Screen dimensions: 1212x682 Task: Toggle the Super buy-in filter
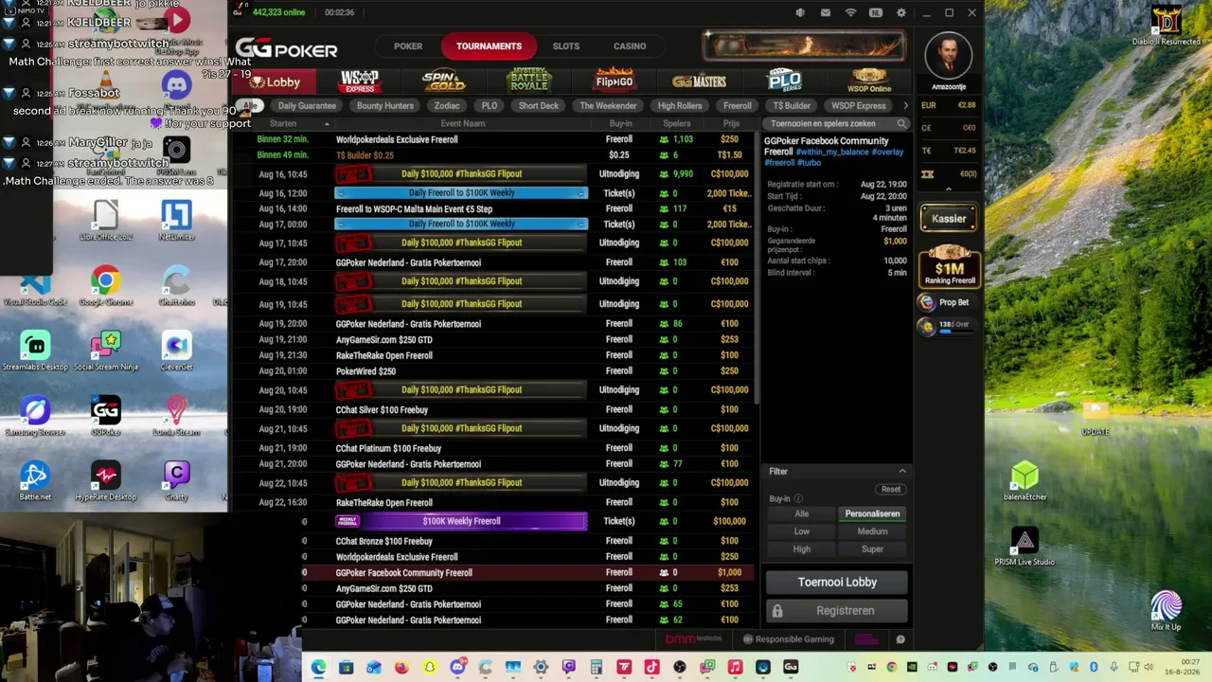tap(872, 549)
